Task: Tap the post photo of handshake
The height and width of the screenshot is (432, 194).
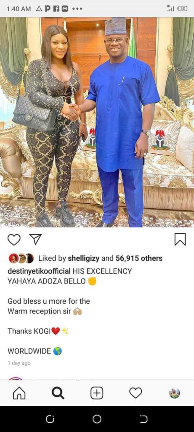Action: pos(97,122)
